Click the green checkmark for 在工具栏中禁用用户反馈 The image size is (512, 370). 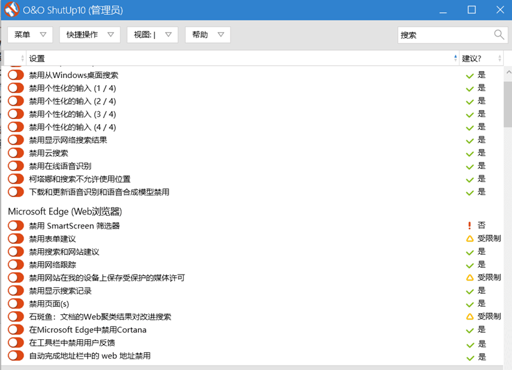[x=470, y=344]
